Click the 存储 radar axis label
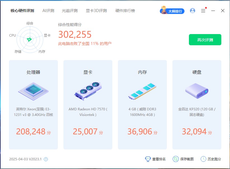Screen dimensions: 230x169 point(18,52)
